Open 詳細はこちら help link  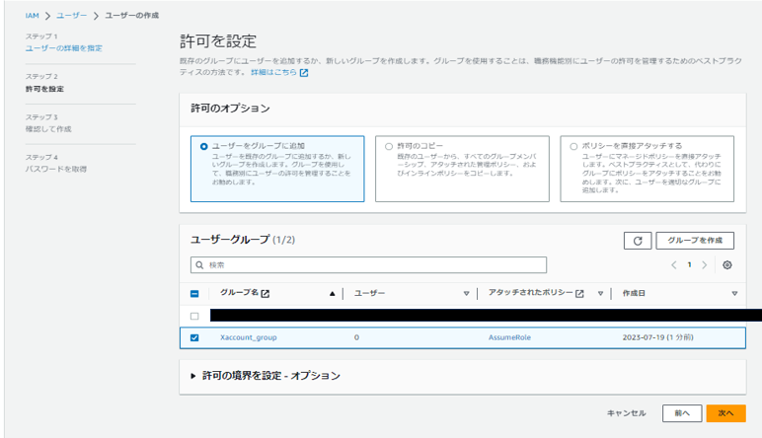pos(273,72)
